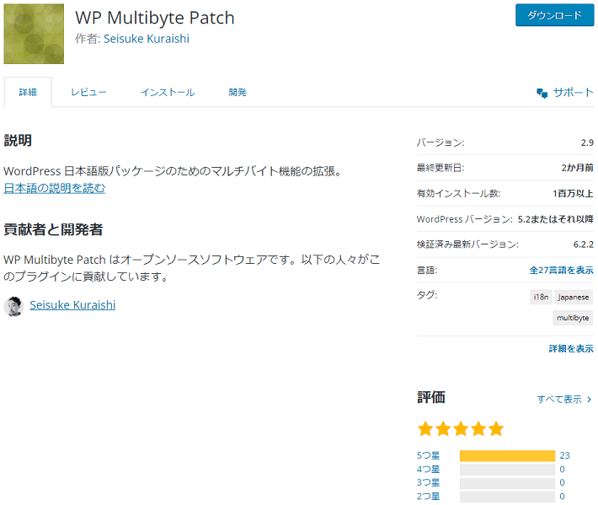This screenshot has height=505, width=598.
Task: Click version value 2.9
Action: click(x=587, y=142)
